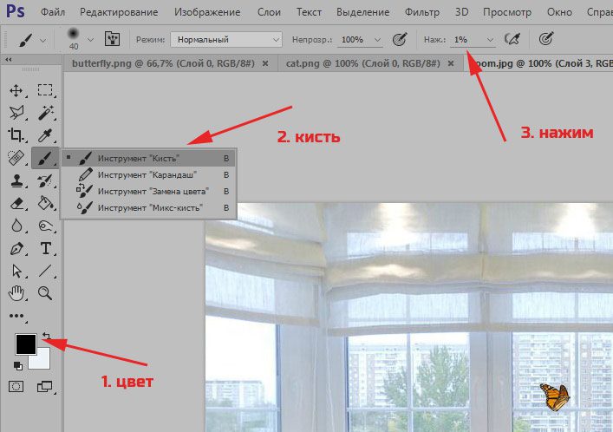
Task: Select the Paint Bucket tool
Action: 45,203
